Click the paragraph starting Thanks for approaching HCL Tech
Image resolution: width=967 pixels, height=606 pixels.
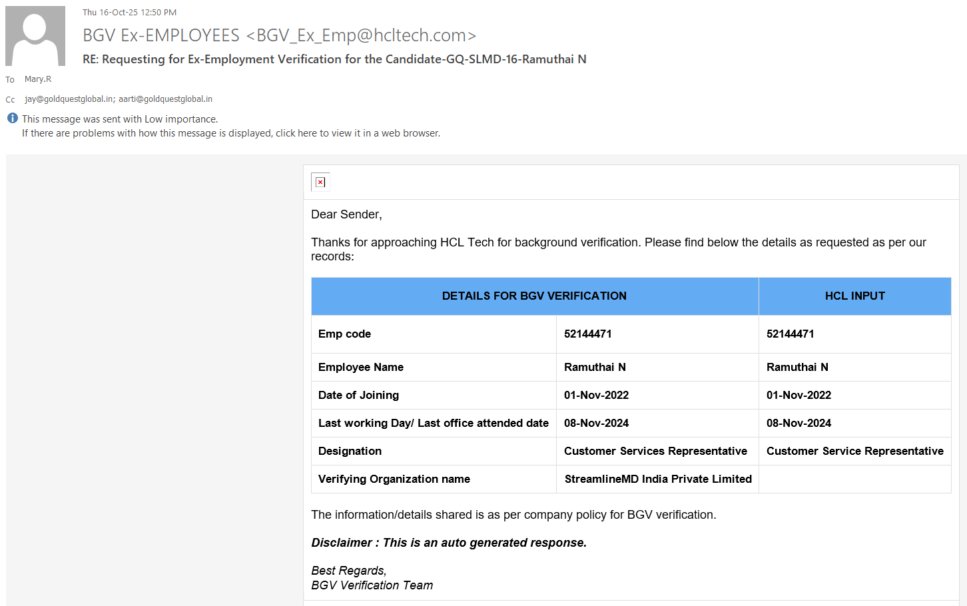pos(619,249)
